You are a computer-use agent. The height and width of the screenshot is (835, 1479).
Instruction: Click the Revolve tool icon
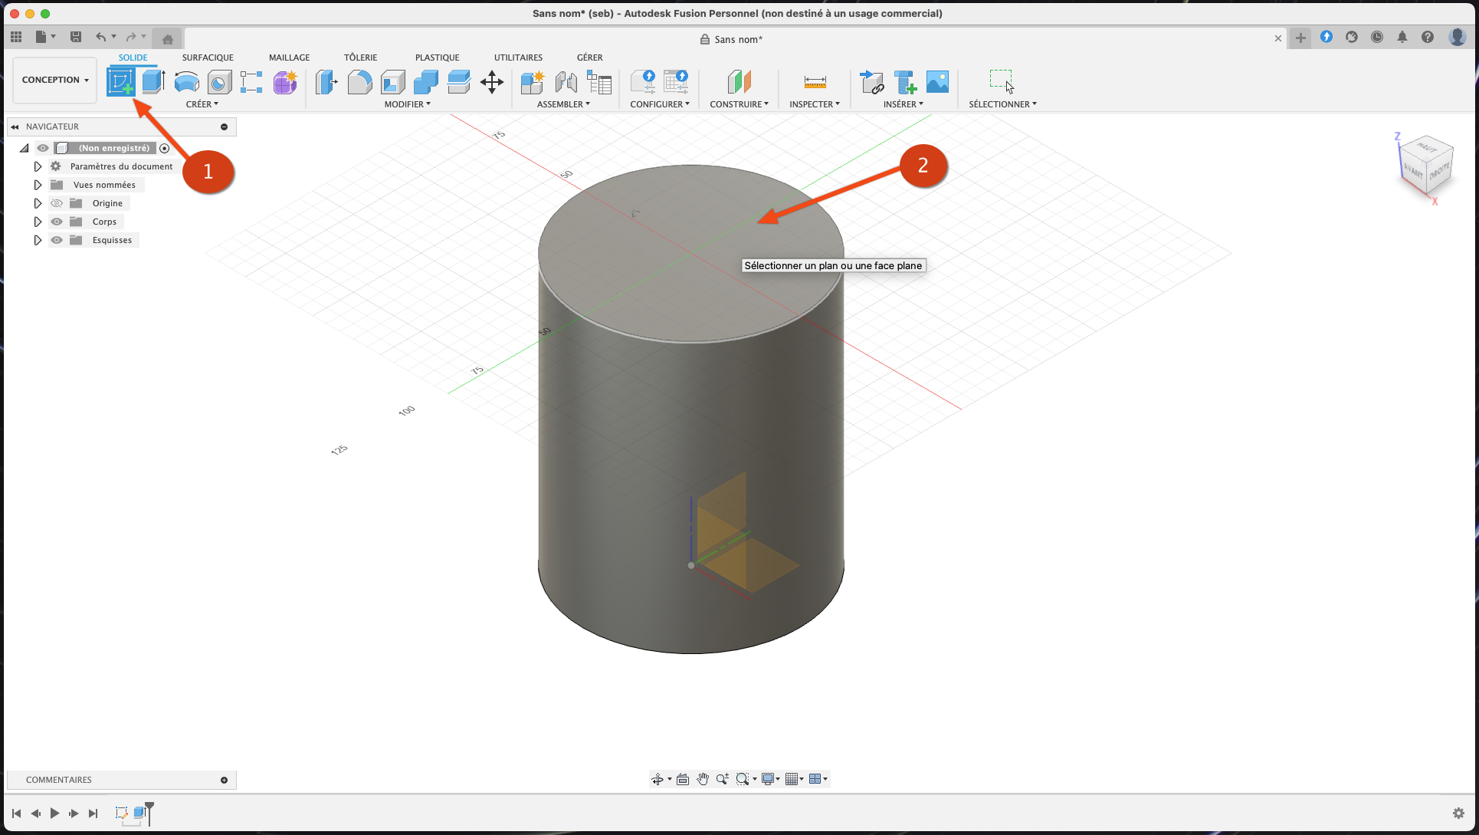186,81
